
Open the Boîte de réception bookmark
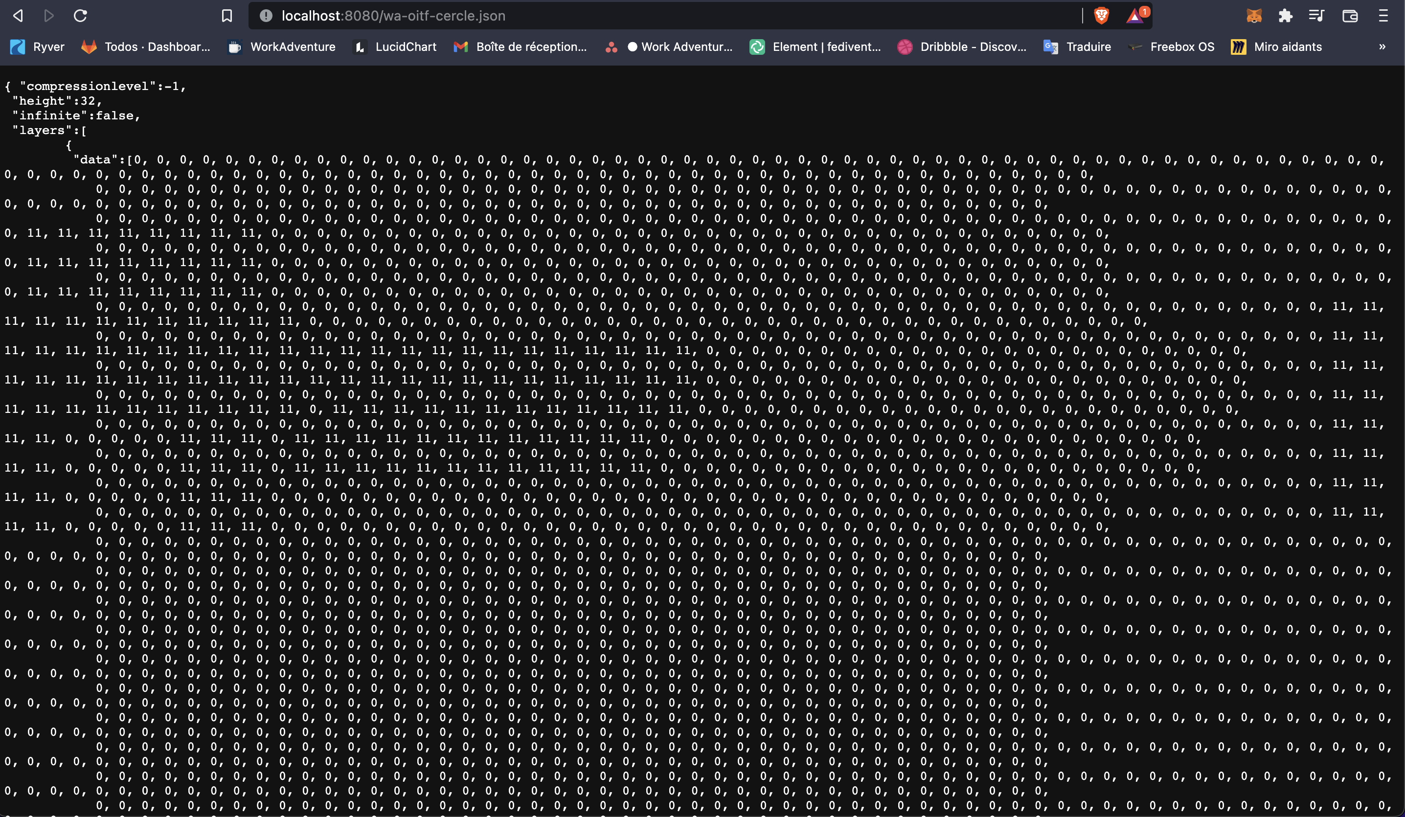pyautogui.click(x=520, y=47)
